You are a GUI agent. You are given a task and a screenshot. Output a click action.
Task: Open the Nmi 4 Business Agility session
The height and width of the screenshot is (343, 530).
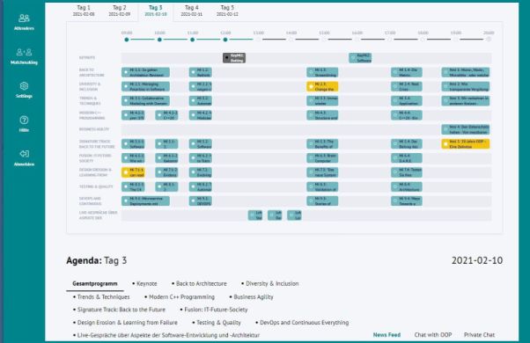tap(466, 129)
